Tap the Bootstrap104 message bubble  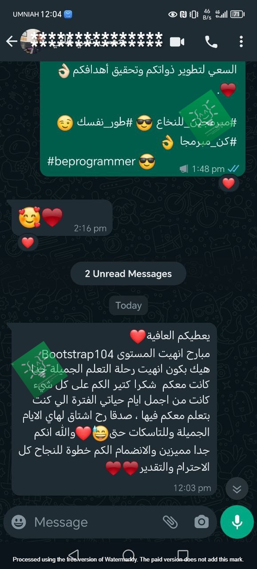pos(114,409)
